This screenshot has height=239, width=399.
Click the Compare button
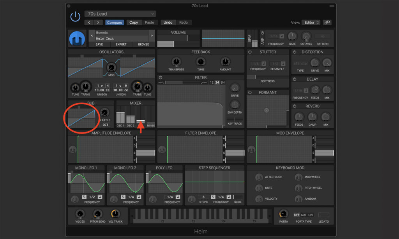[115, 22]
